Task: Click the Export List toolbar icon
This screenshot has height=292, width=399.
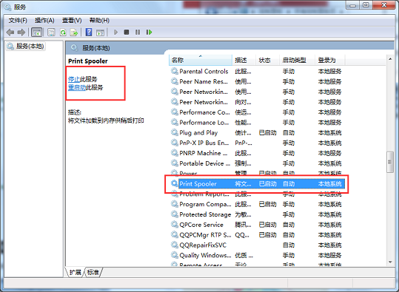Action: pyautogui.click(x=74, y=33)
